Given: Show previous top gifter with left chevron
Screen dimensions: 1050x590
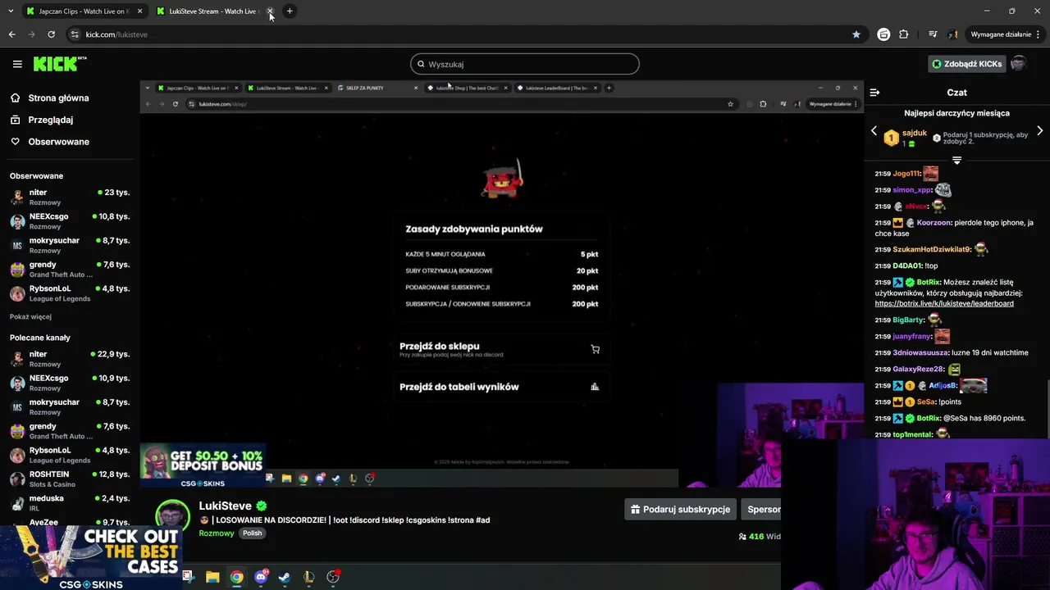Looking at the screenshot, I should tap(874, 131).
